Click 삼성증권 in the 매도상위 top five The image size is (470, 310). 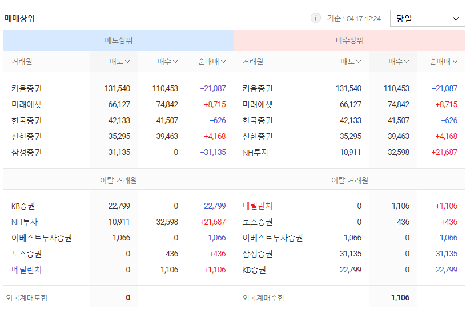point(26,152)
